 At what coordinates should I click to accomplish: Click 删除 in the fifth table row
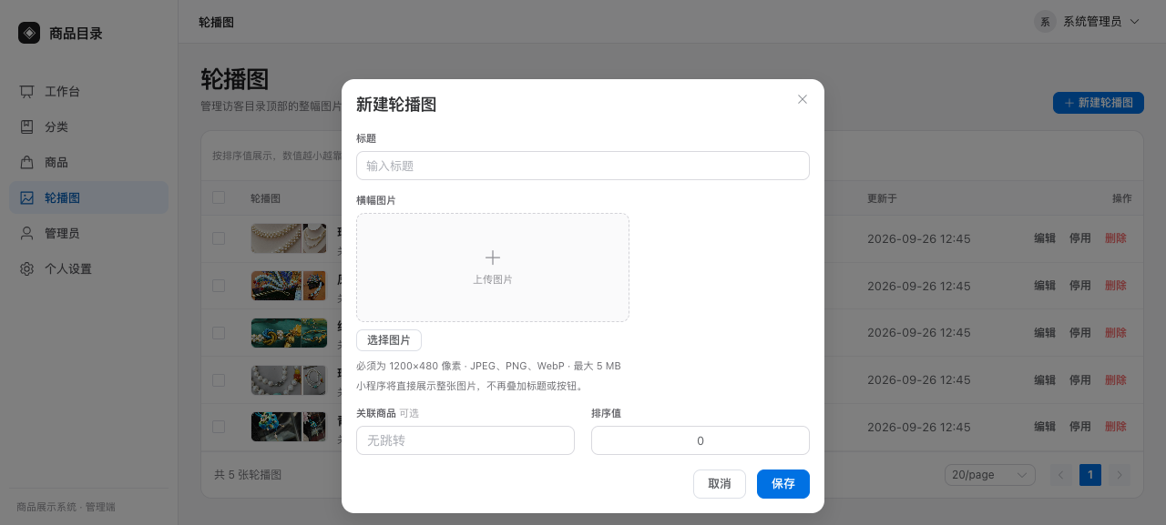click(1116, 427)
